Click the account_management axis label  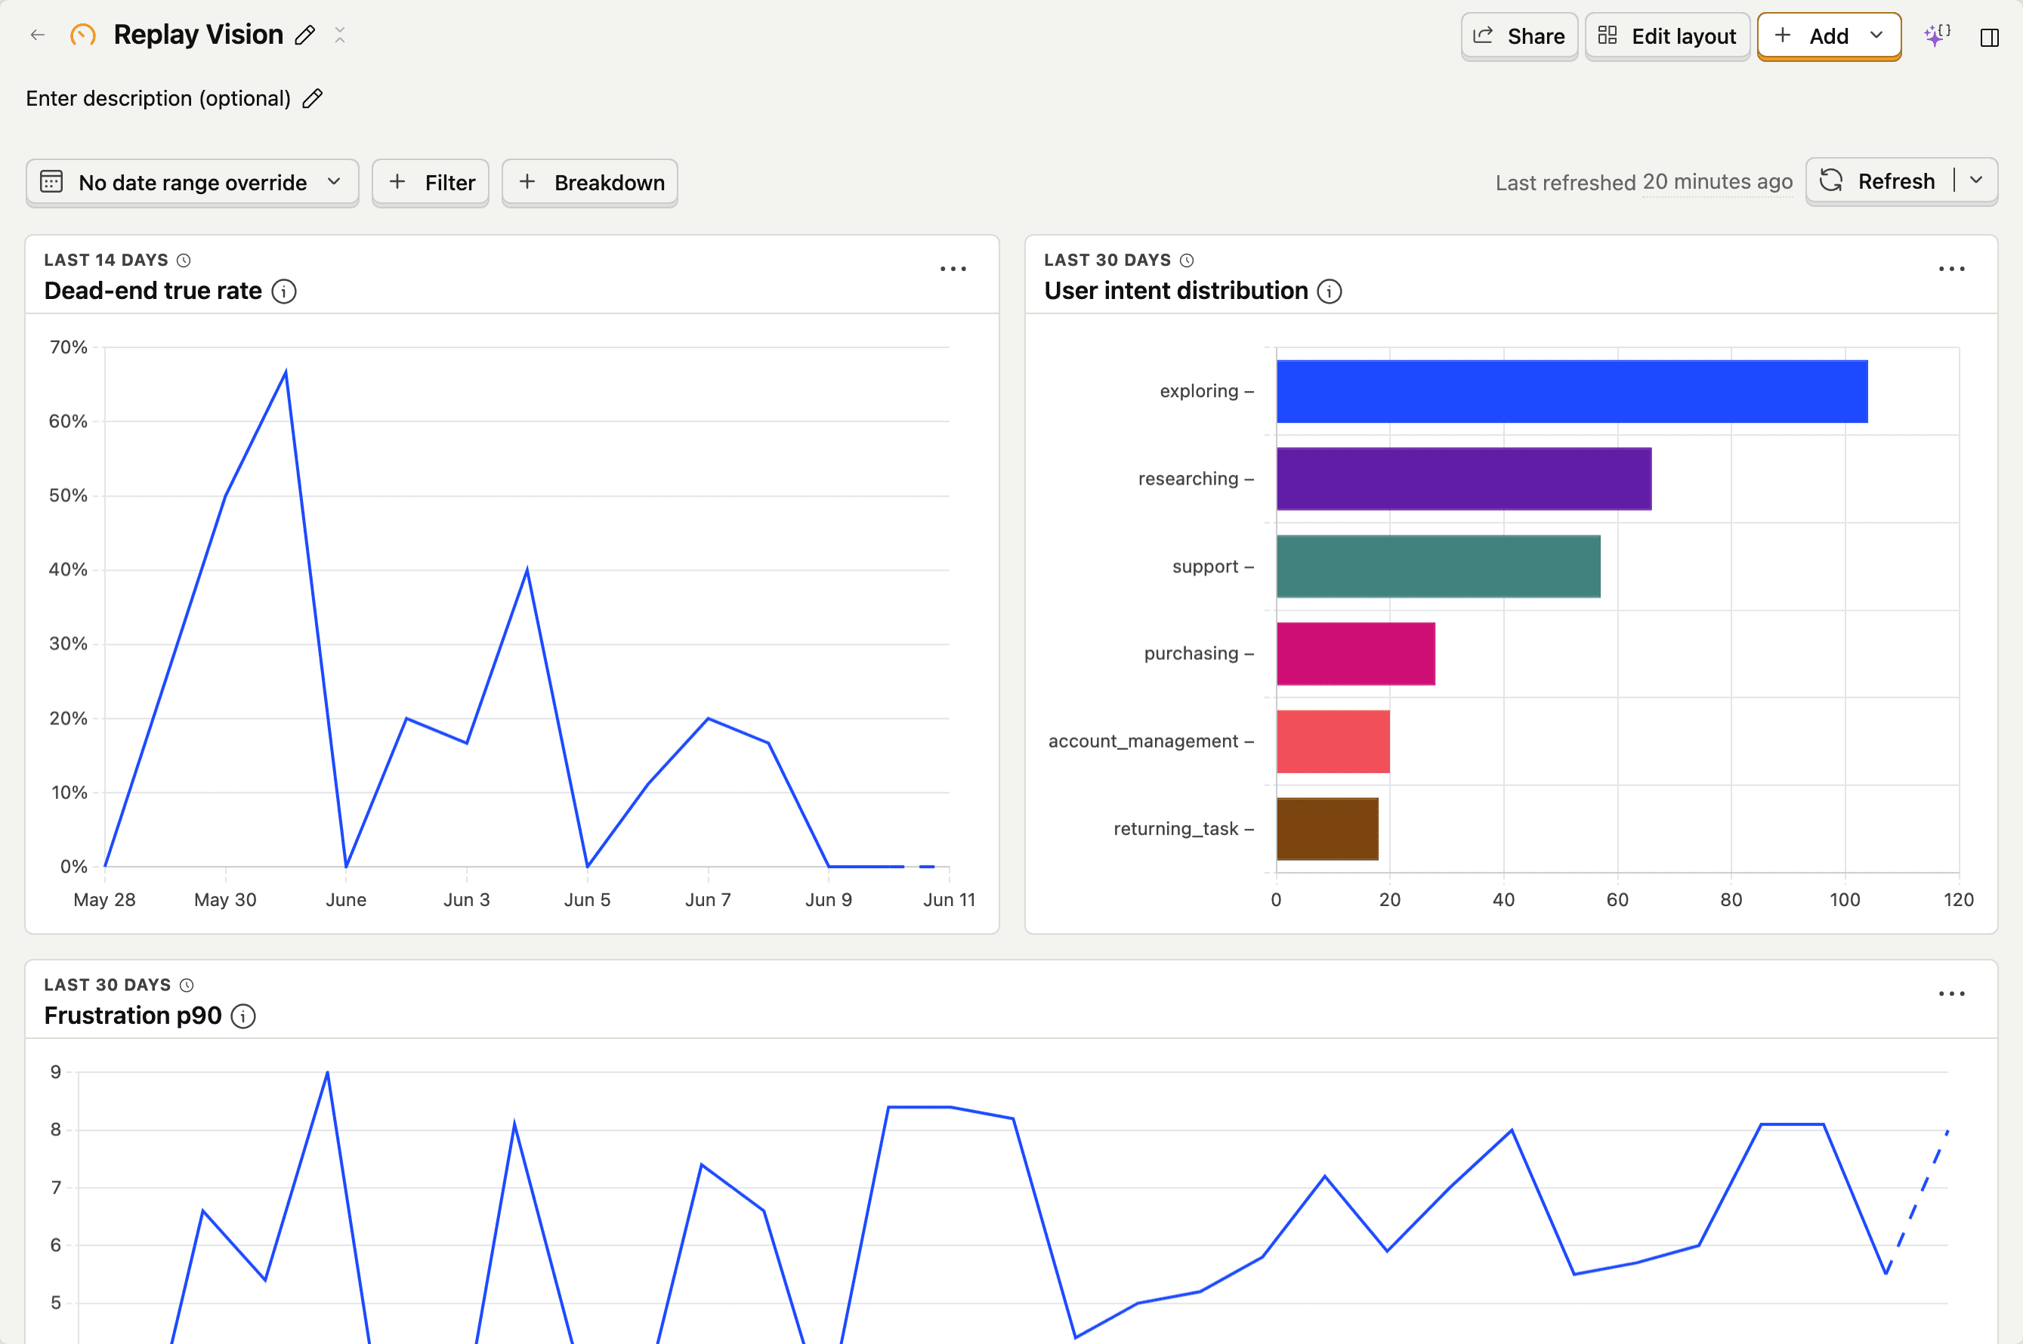(1143, 741)
